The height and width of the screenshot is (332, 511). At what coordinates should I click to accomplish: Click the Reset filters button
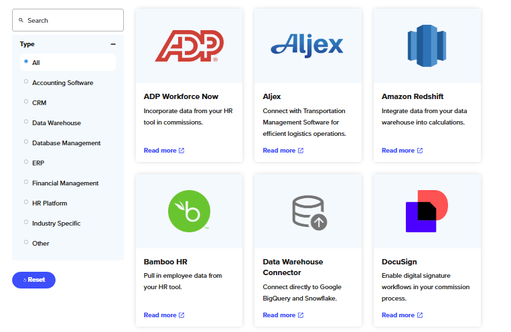pos(34,280)
